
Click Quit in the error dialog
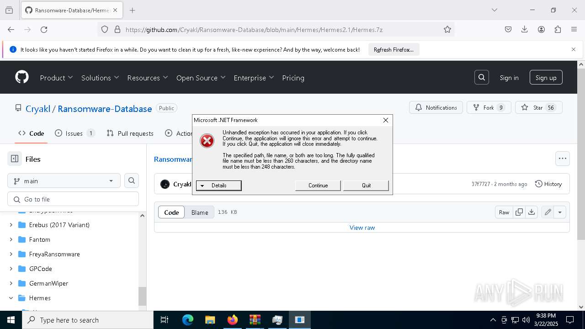click(366, 185)
